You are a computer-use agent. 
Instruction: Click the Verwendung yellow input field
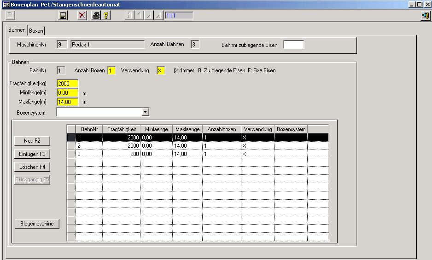160,70
